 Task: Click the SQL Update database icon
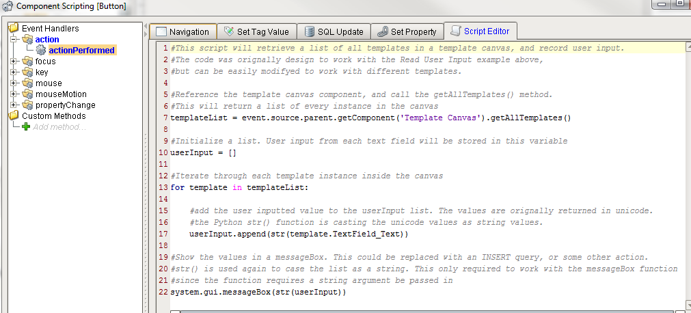coord(310,31)
